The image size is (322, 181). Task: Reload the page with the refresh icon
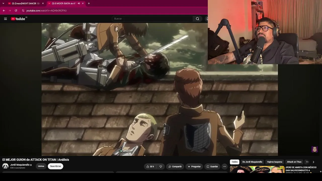point(16,11)
